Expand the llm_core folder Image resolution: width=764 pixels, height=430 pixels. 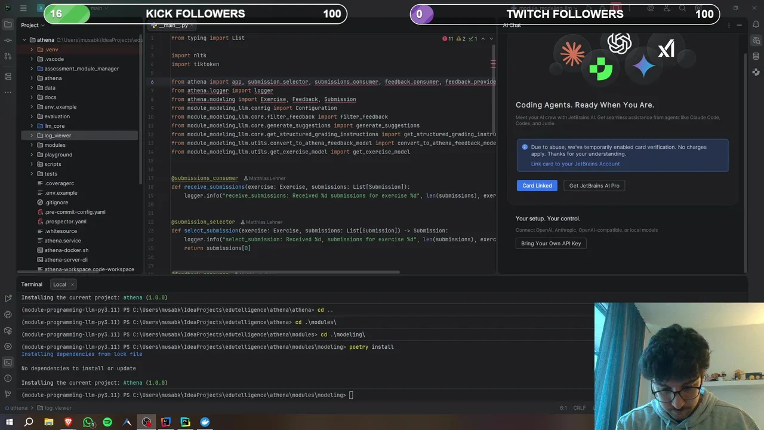tap(32, 126)
